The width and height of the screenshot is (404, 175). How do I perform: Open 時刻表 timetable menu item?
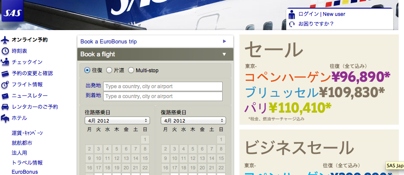pos(19,51)
